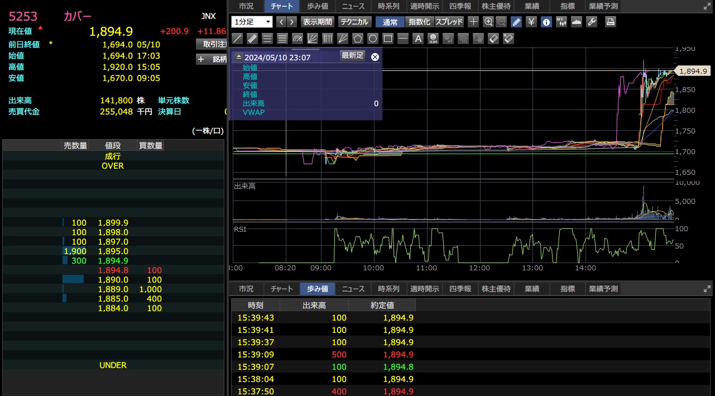This screenshot has height=396, width=715.
Task: Click the 1,894.9 price tag on chart axis
Action: click(x=693, y=71)
